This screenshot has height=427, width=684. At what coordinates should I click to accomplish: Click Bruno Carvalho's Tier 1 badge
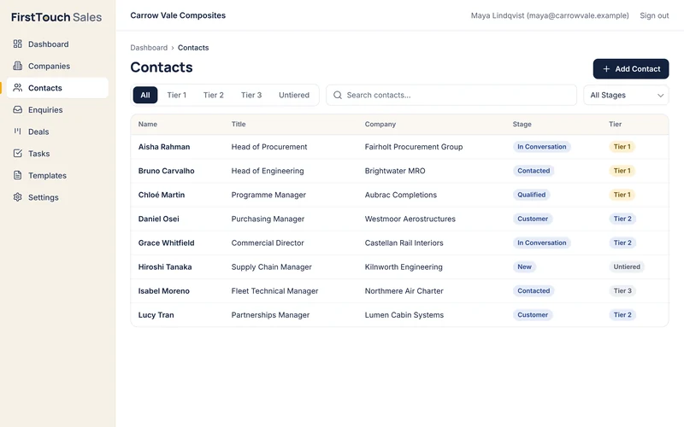point(622,171)
